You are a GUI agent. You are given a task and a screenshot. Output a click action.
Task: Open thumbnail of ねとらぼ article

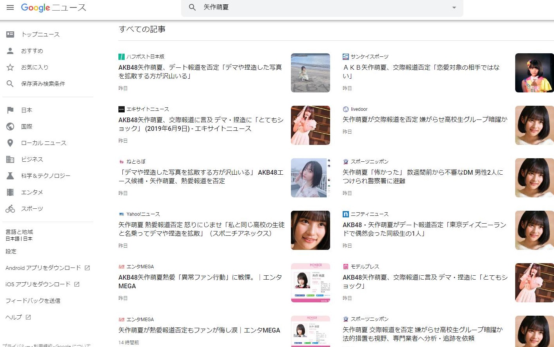pos(311,178)
